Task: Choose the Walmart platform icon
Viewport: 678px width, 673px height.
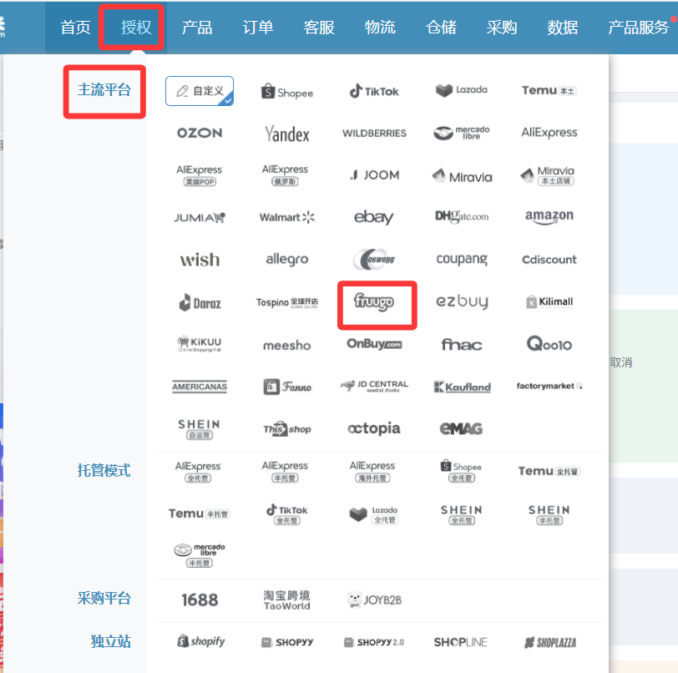Action: coord(286,218)
